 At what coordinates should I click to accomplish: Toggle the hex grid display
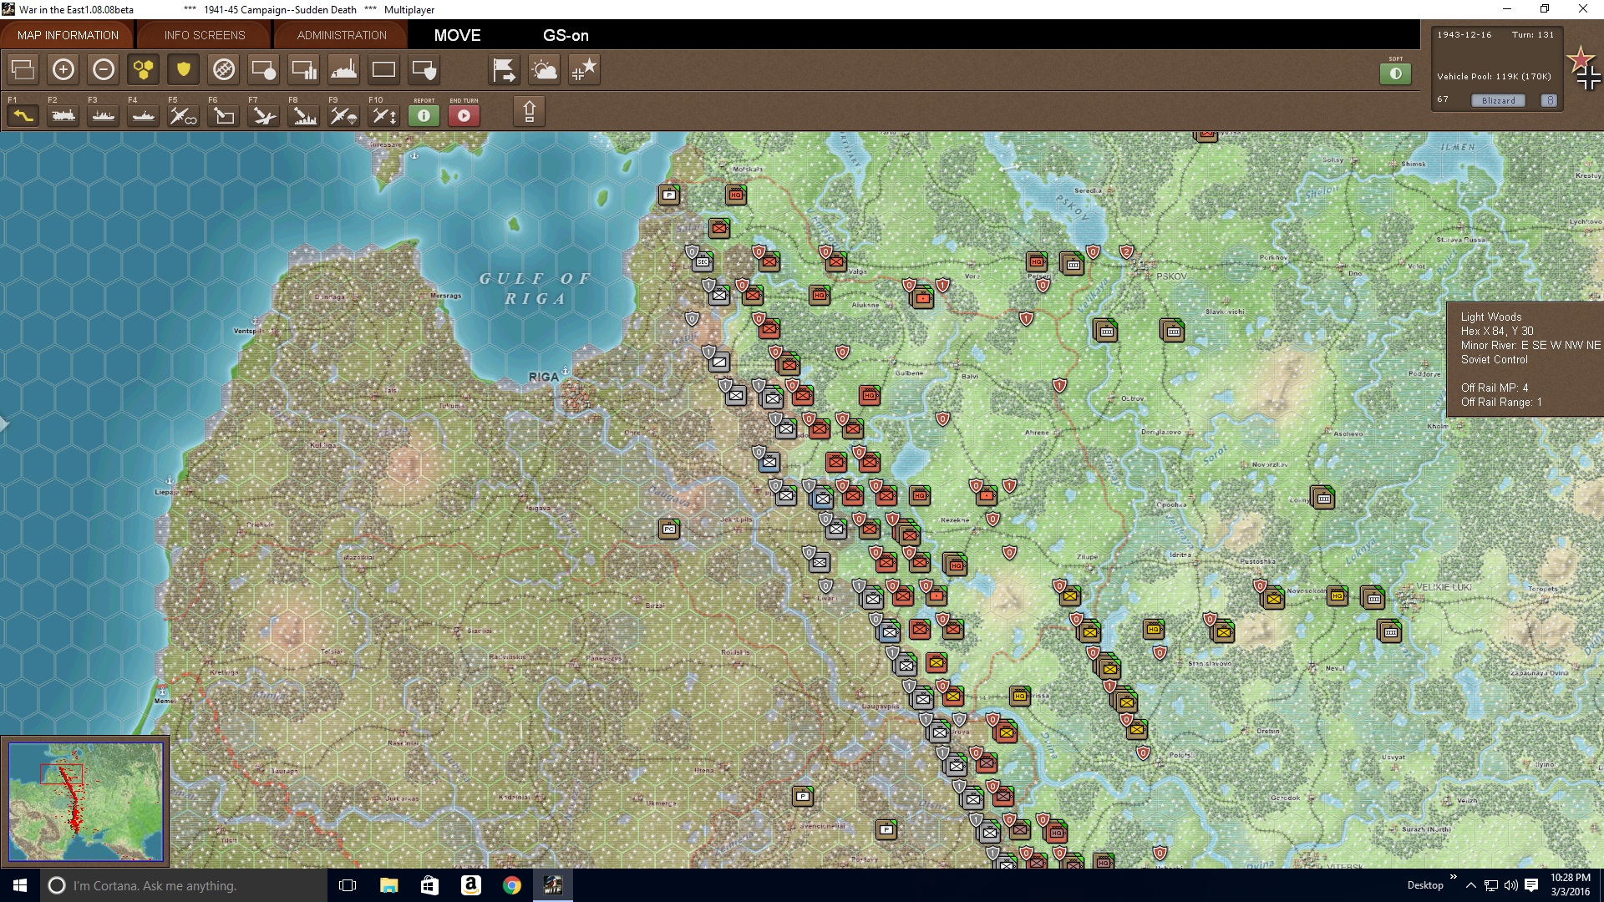[142, 70]
